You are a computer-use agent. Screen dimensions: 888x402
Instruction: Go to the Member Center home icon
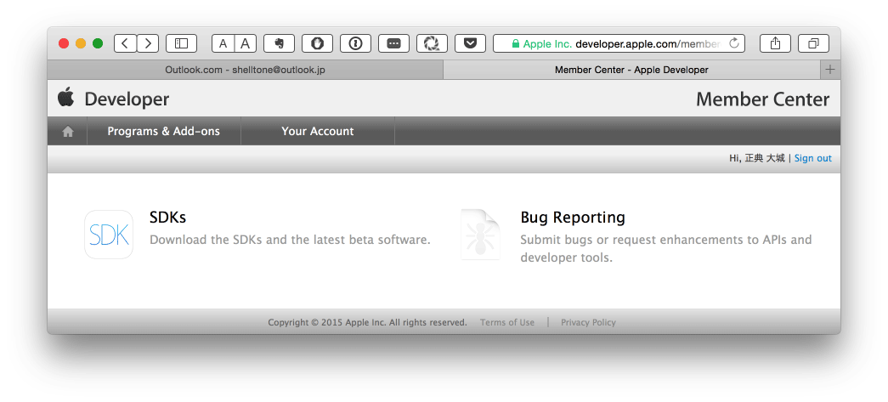(x=68, y=132)
